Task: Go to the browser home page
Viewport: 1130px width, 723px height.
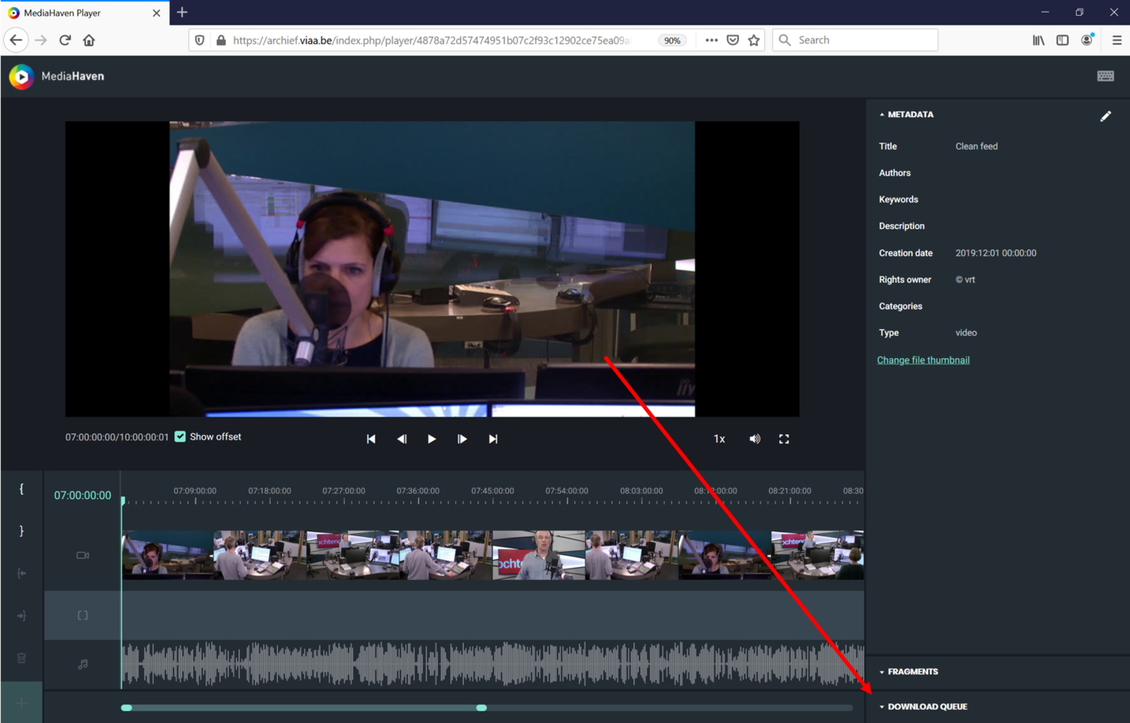Action: pyautogui.click(x=89, y=40)
